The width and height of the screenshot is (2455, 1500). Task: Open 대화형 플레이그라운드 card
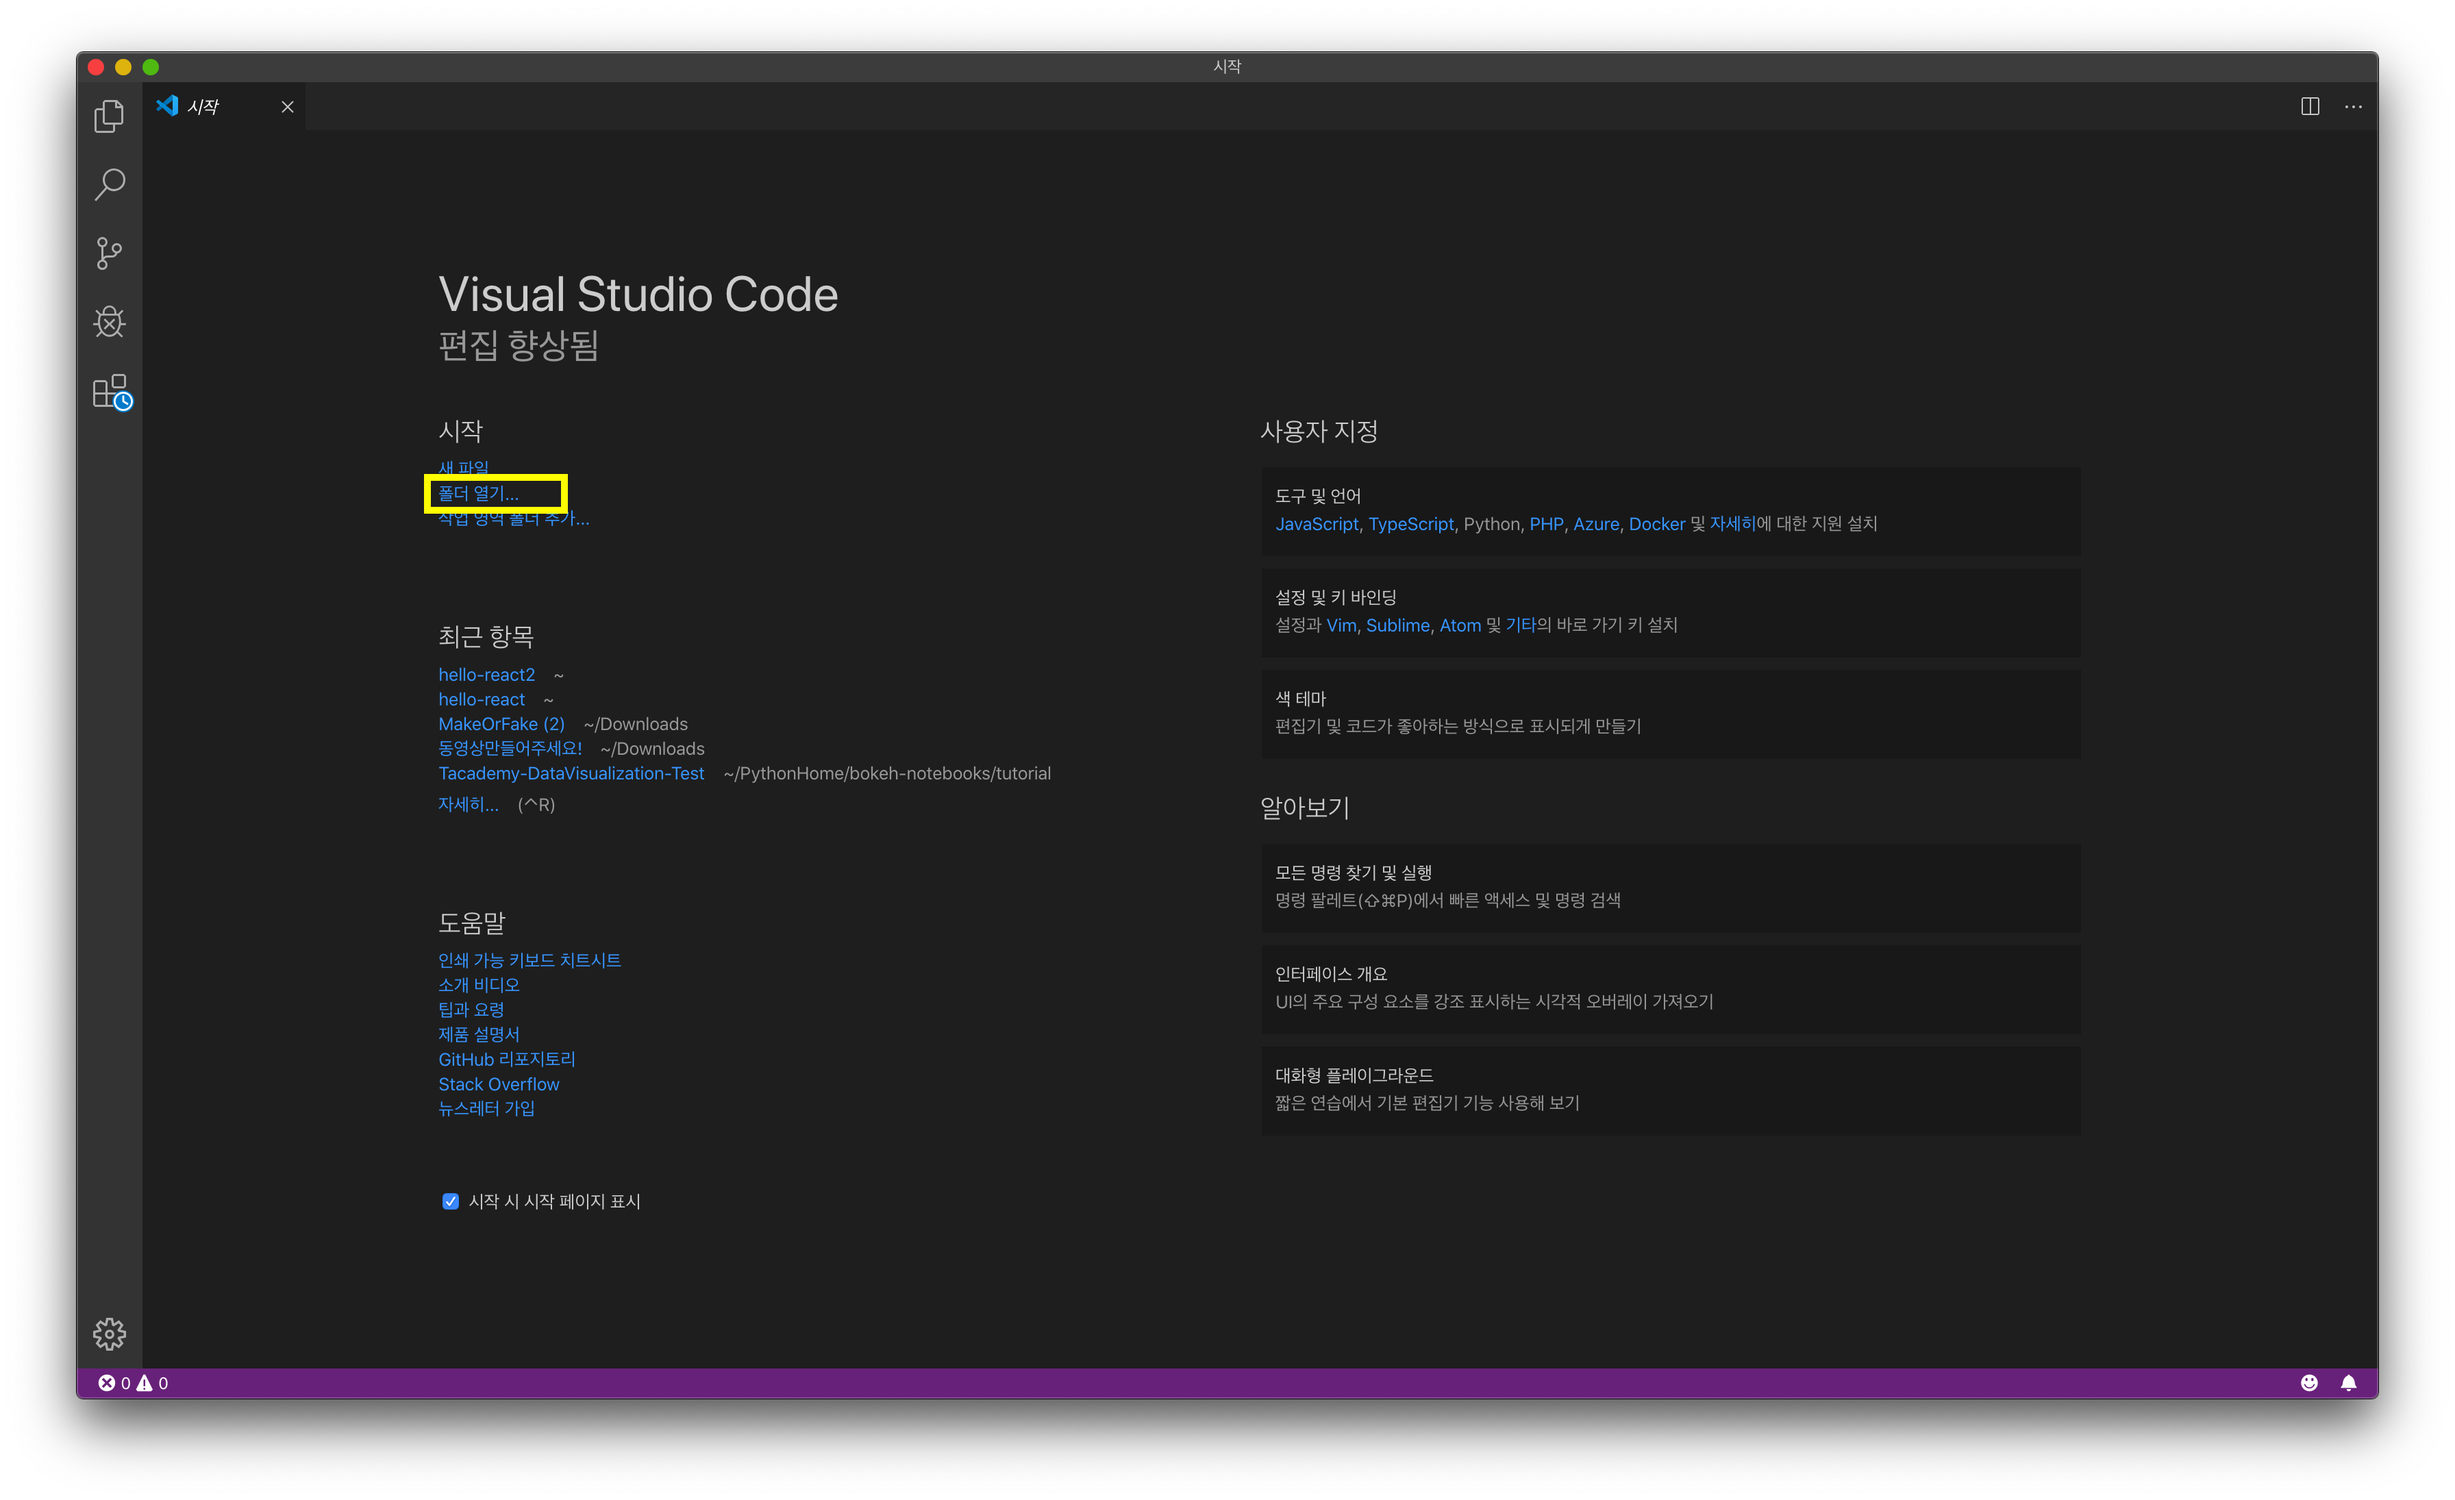pos(1670,1090)
